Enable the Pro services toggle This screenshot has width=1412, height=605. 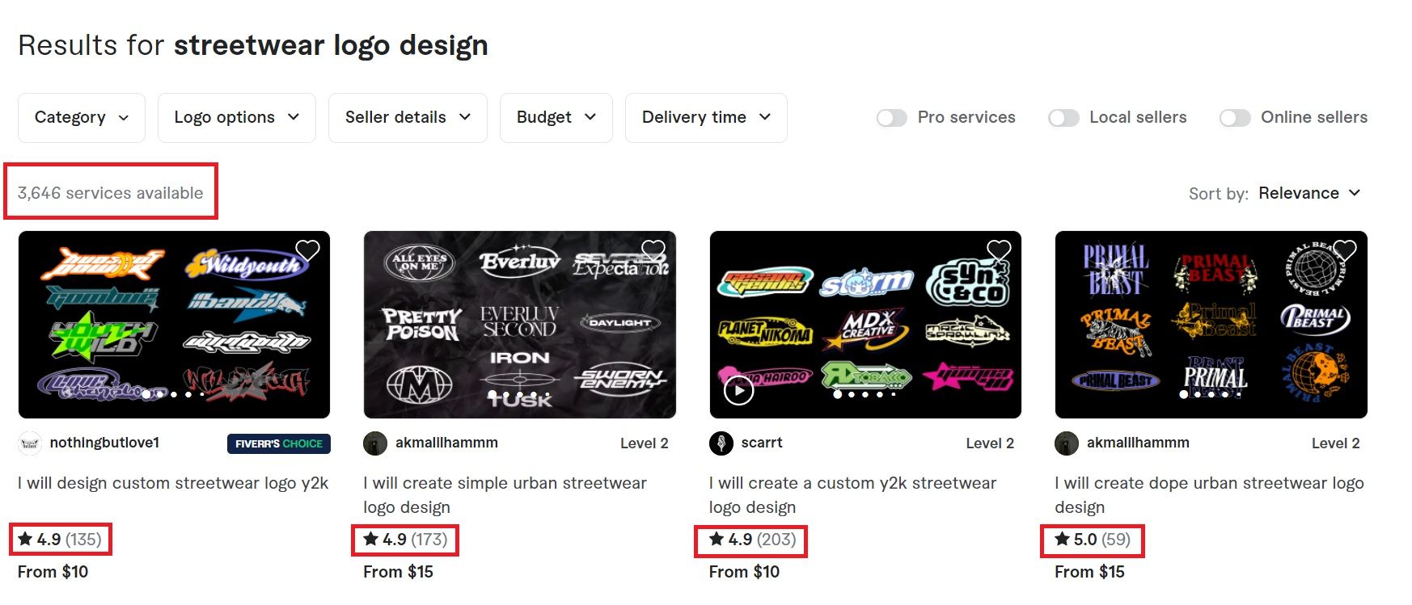[x=892, y=118]
